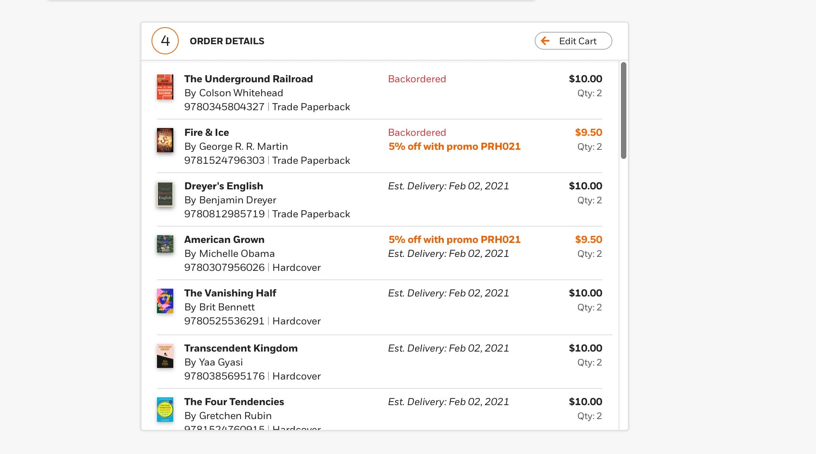The height and width of the screenshot is (454, 816).
Task: Open The Vanishing Half title
Action: [x=230, y=293]
